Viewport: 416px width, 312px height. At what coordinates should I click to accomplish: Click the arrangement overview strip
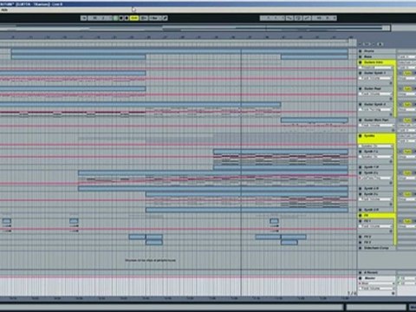coord(195,28)
